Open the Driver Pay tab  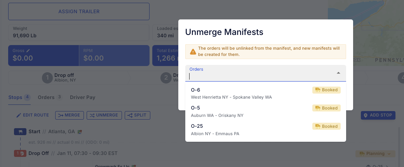point(82,97)
